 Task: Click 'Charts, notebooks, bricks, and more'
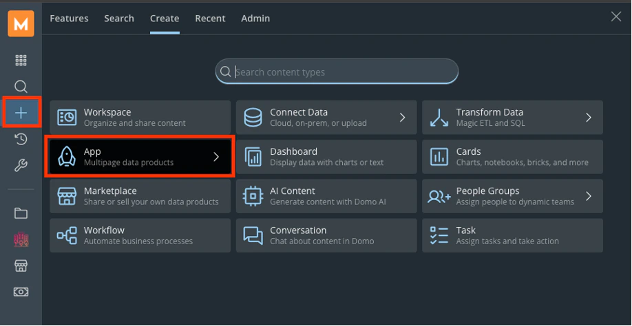click(x=522, y=162)
